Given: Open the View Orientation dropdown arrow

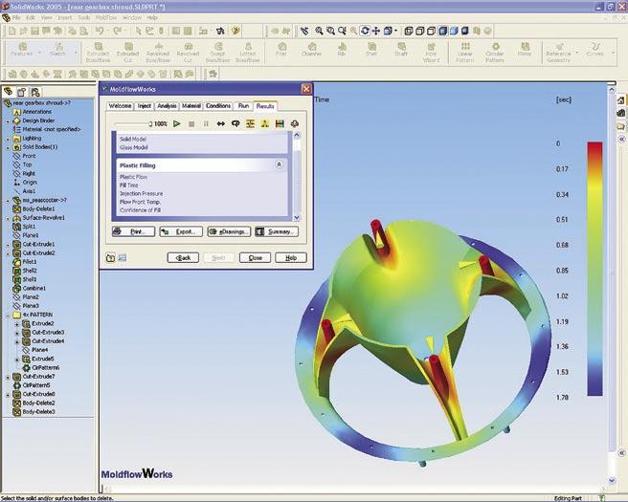Looking at the screenshot, I should click(x=396, y=31).
